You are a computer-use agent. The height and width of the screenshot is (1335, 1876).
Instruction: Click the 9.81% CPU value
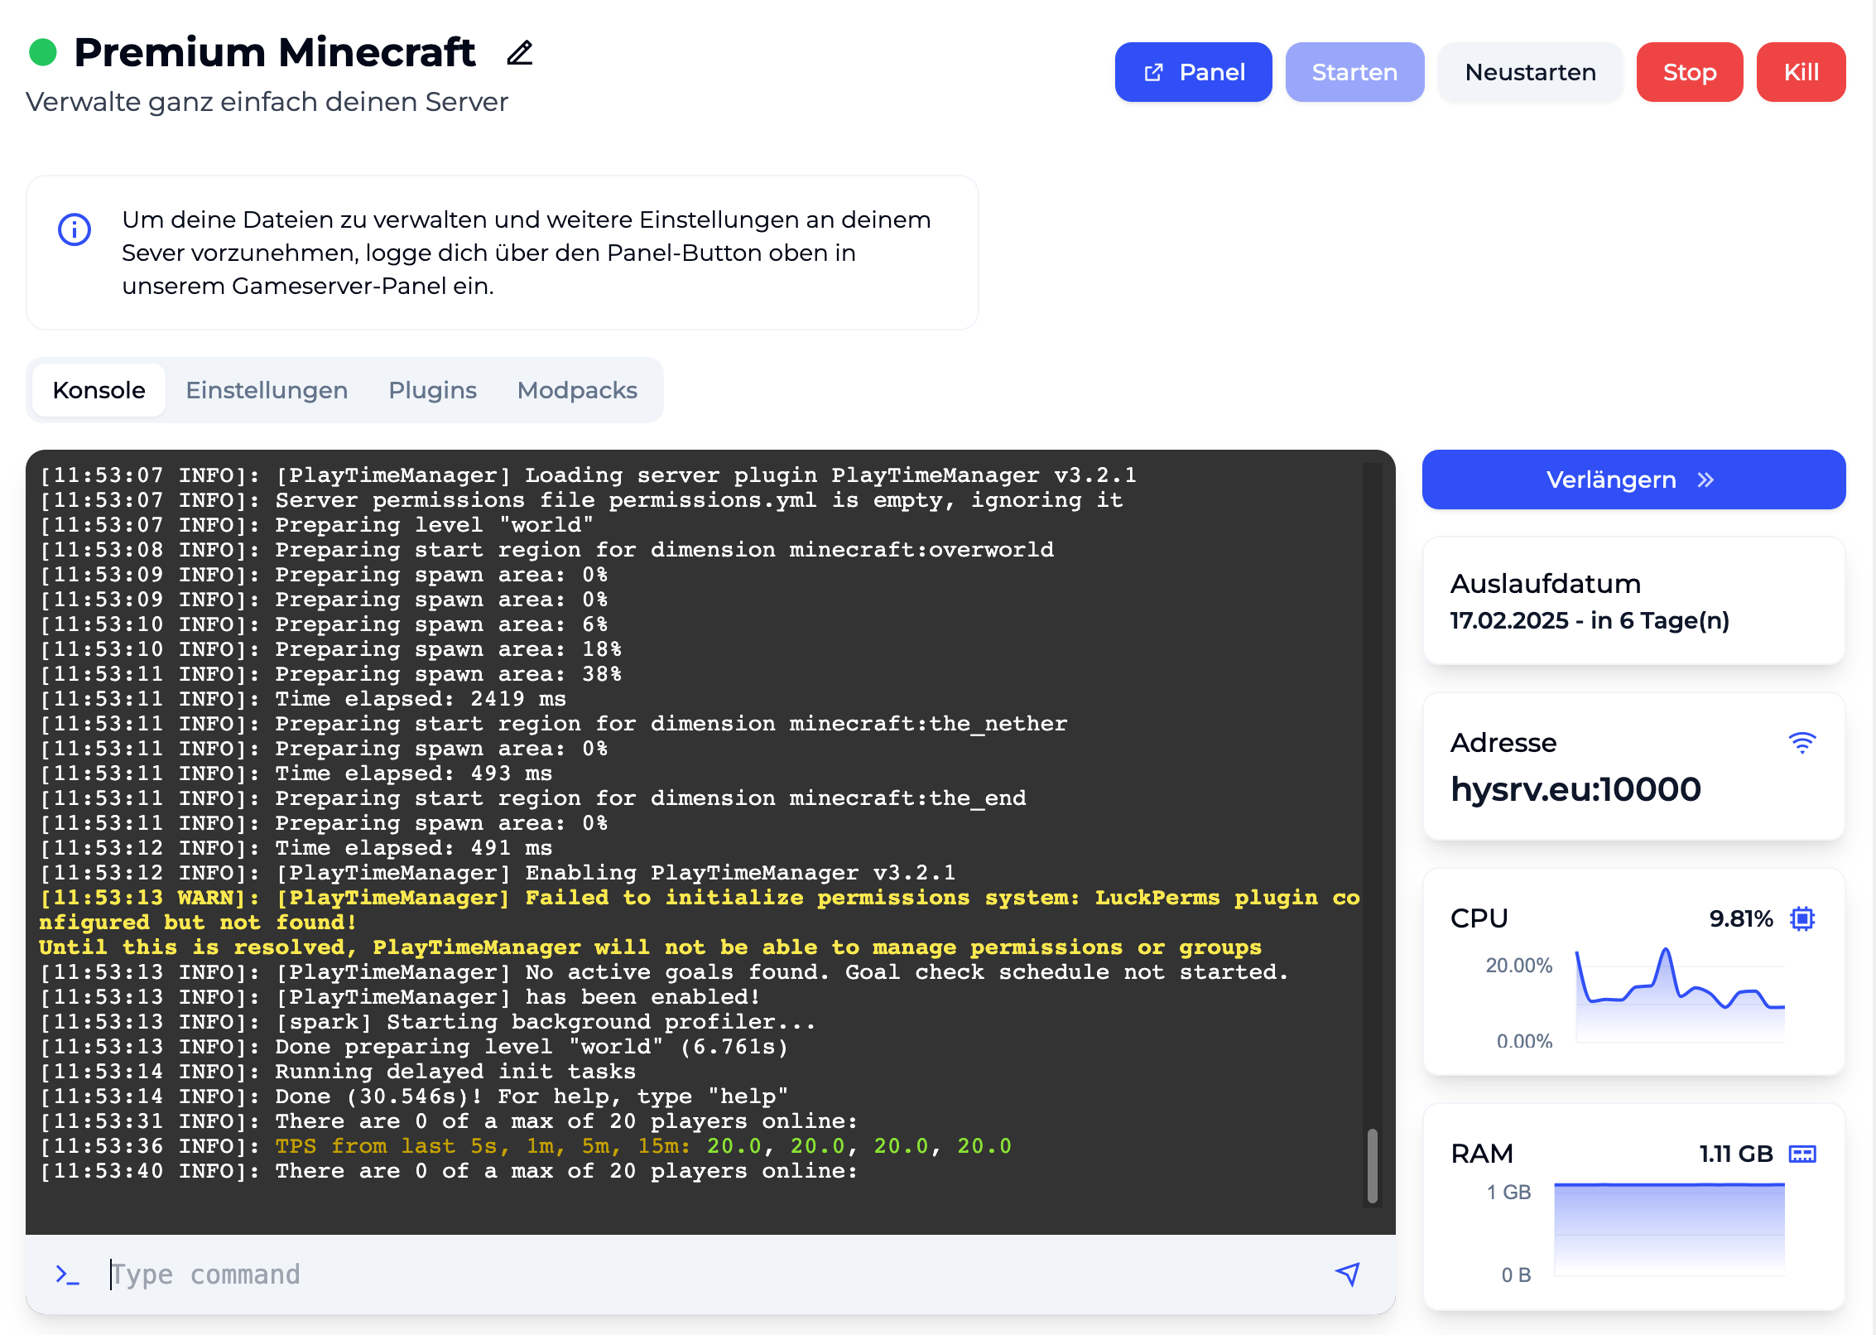[x=1741, y=918]
